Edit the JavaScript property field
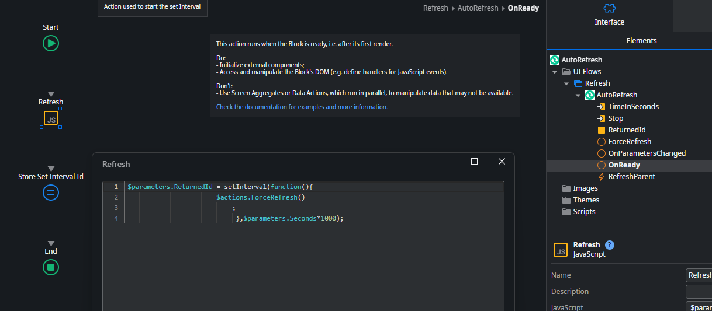 [x=699, y=307]
